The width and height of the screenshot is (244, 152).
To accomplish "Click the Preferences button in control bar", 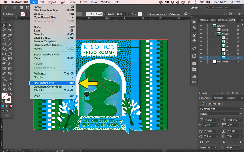I will click(175, 14).
